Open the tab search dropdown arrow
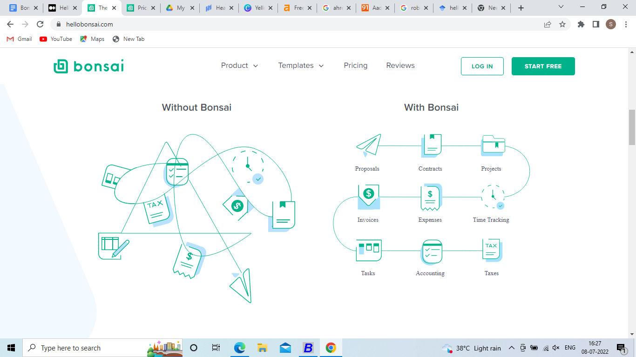The width and height of the screenshot is (636, 357). [x=561, y=7]
